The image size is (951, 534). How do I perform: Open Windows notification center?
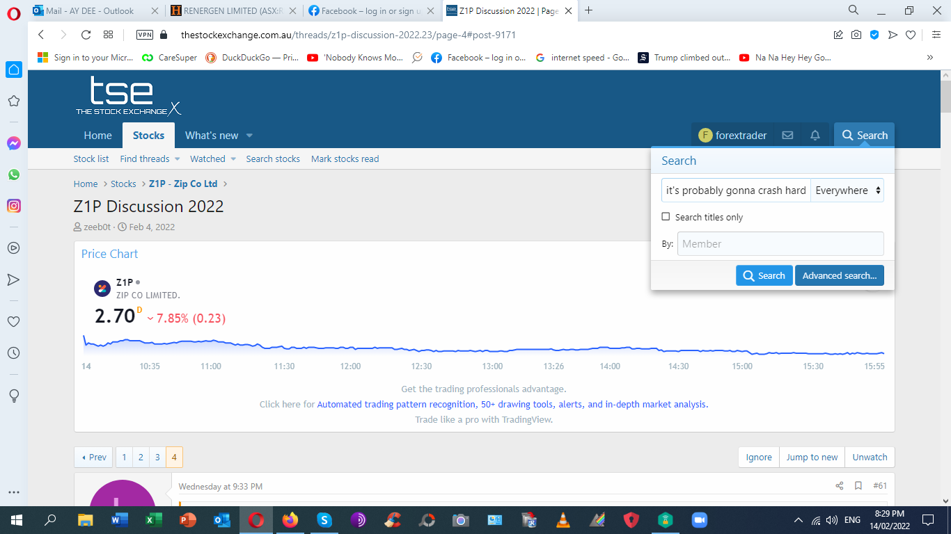(x=927, y=520)
